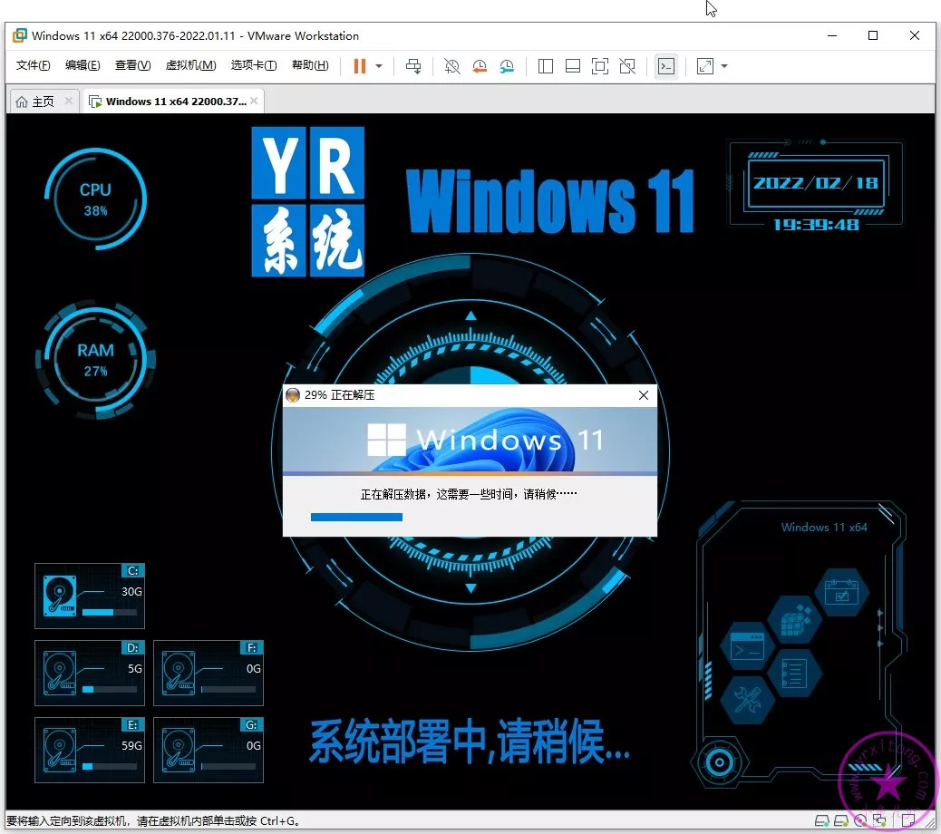Pause the virtual machine via toolbar
Image resolution: width=941 pixels, height=834 pixels.
[x=360, y=66]
